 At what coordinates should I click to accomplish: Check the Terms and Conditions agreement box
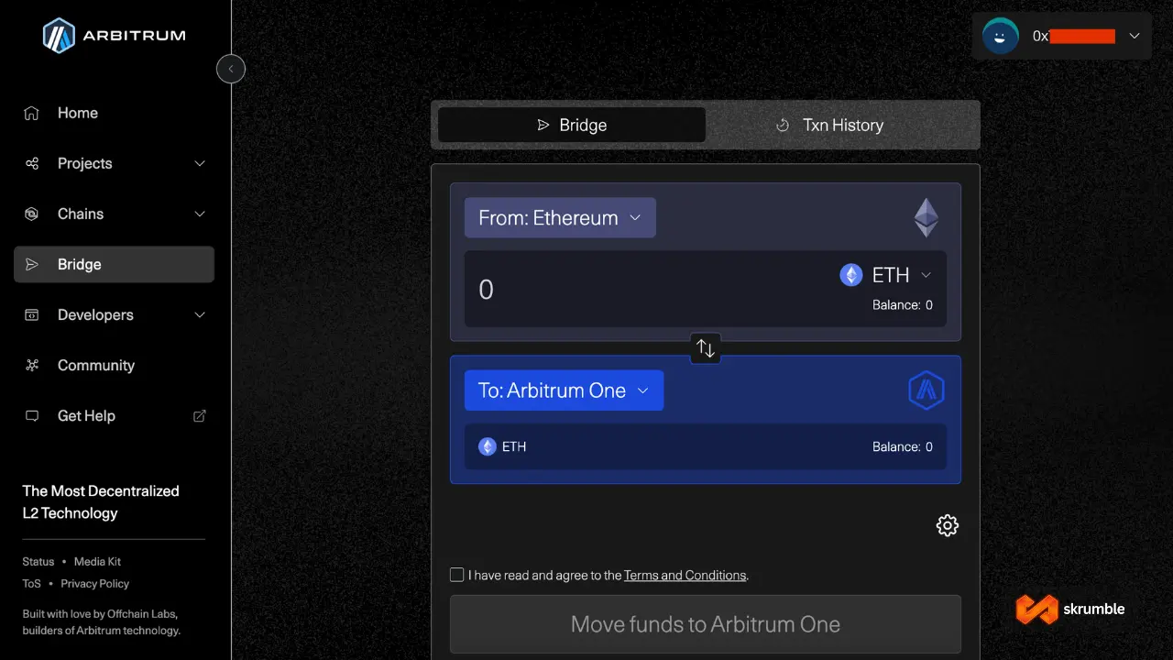456,575
